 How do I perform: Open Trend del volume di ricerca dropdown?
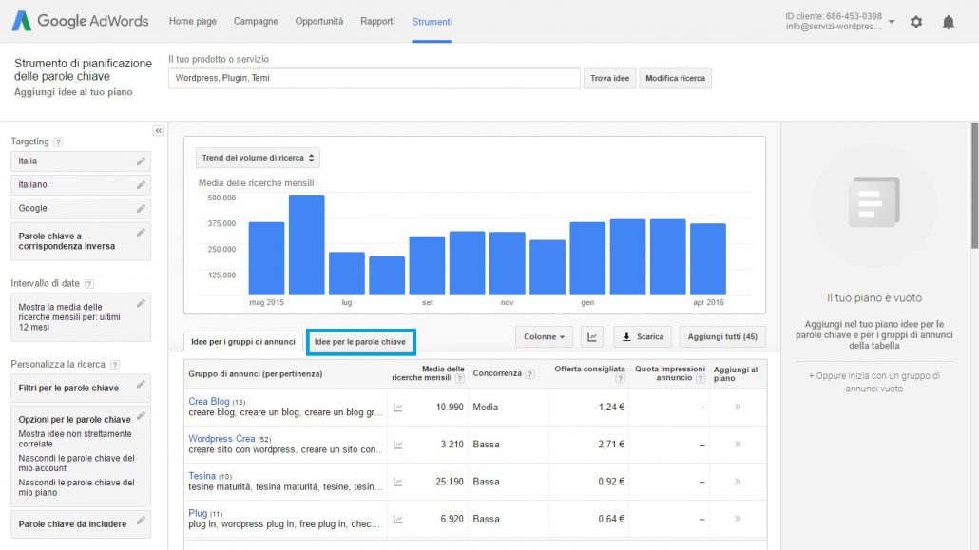pyautogui.click(x=258, y=158)
